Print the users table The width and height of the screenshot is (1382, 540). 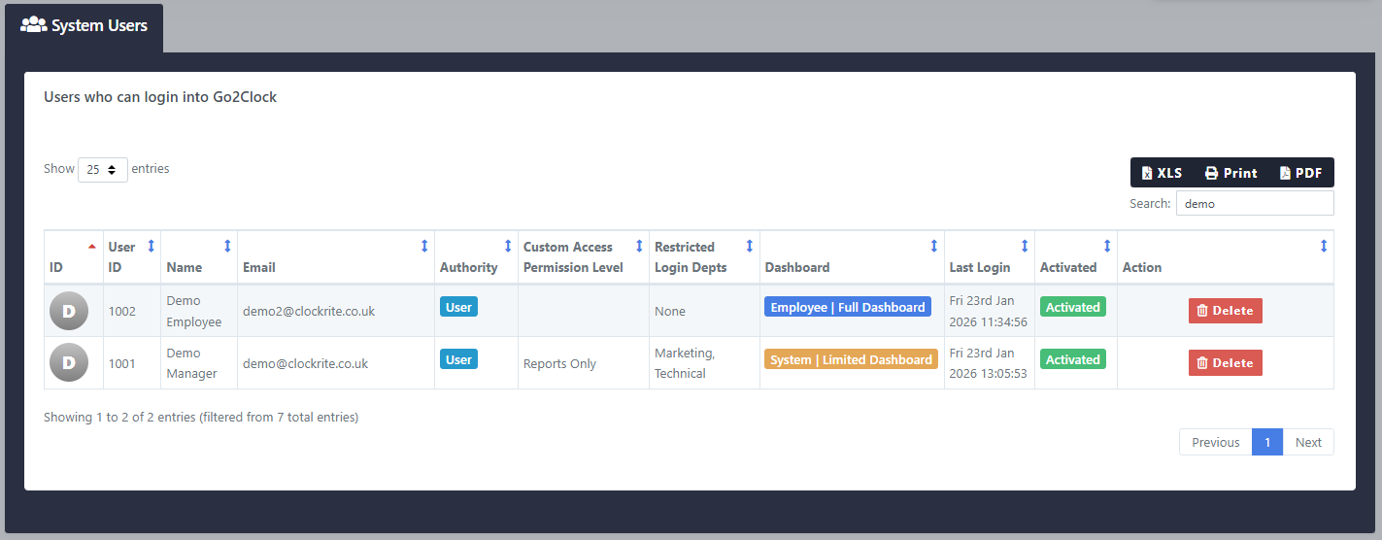point(1230,173)
